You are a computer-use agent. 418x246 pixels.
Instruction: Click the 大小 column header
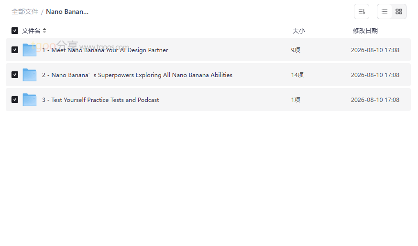click(298, 31)
